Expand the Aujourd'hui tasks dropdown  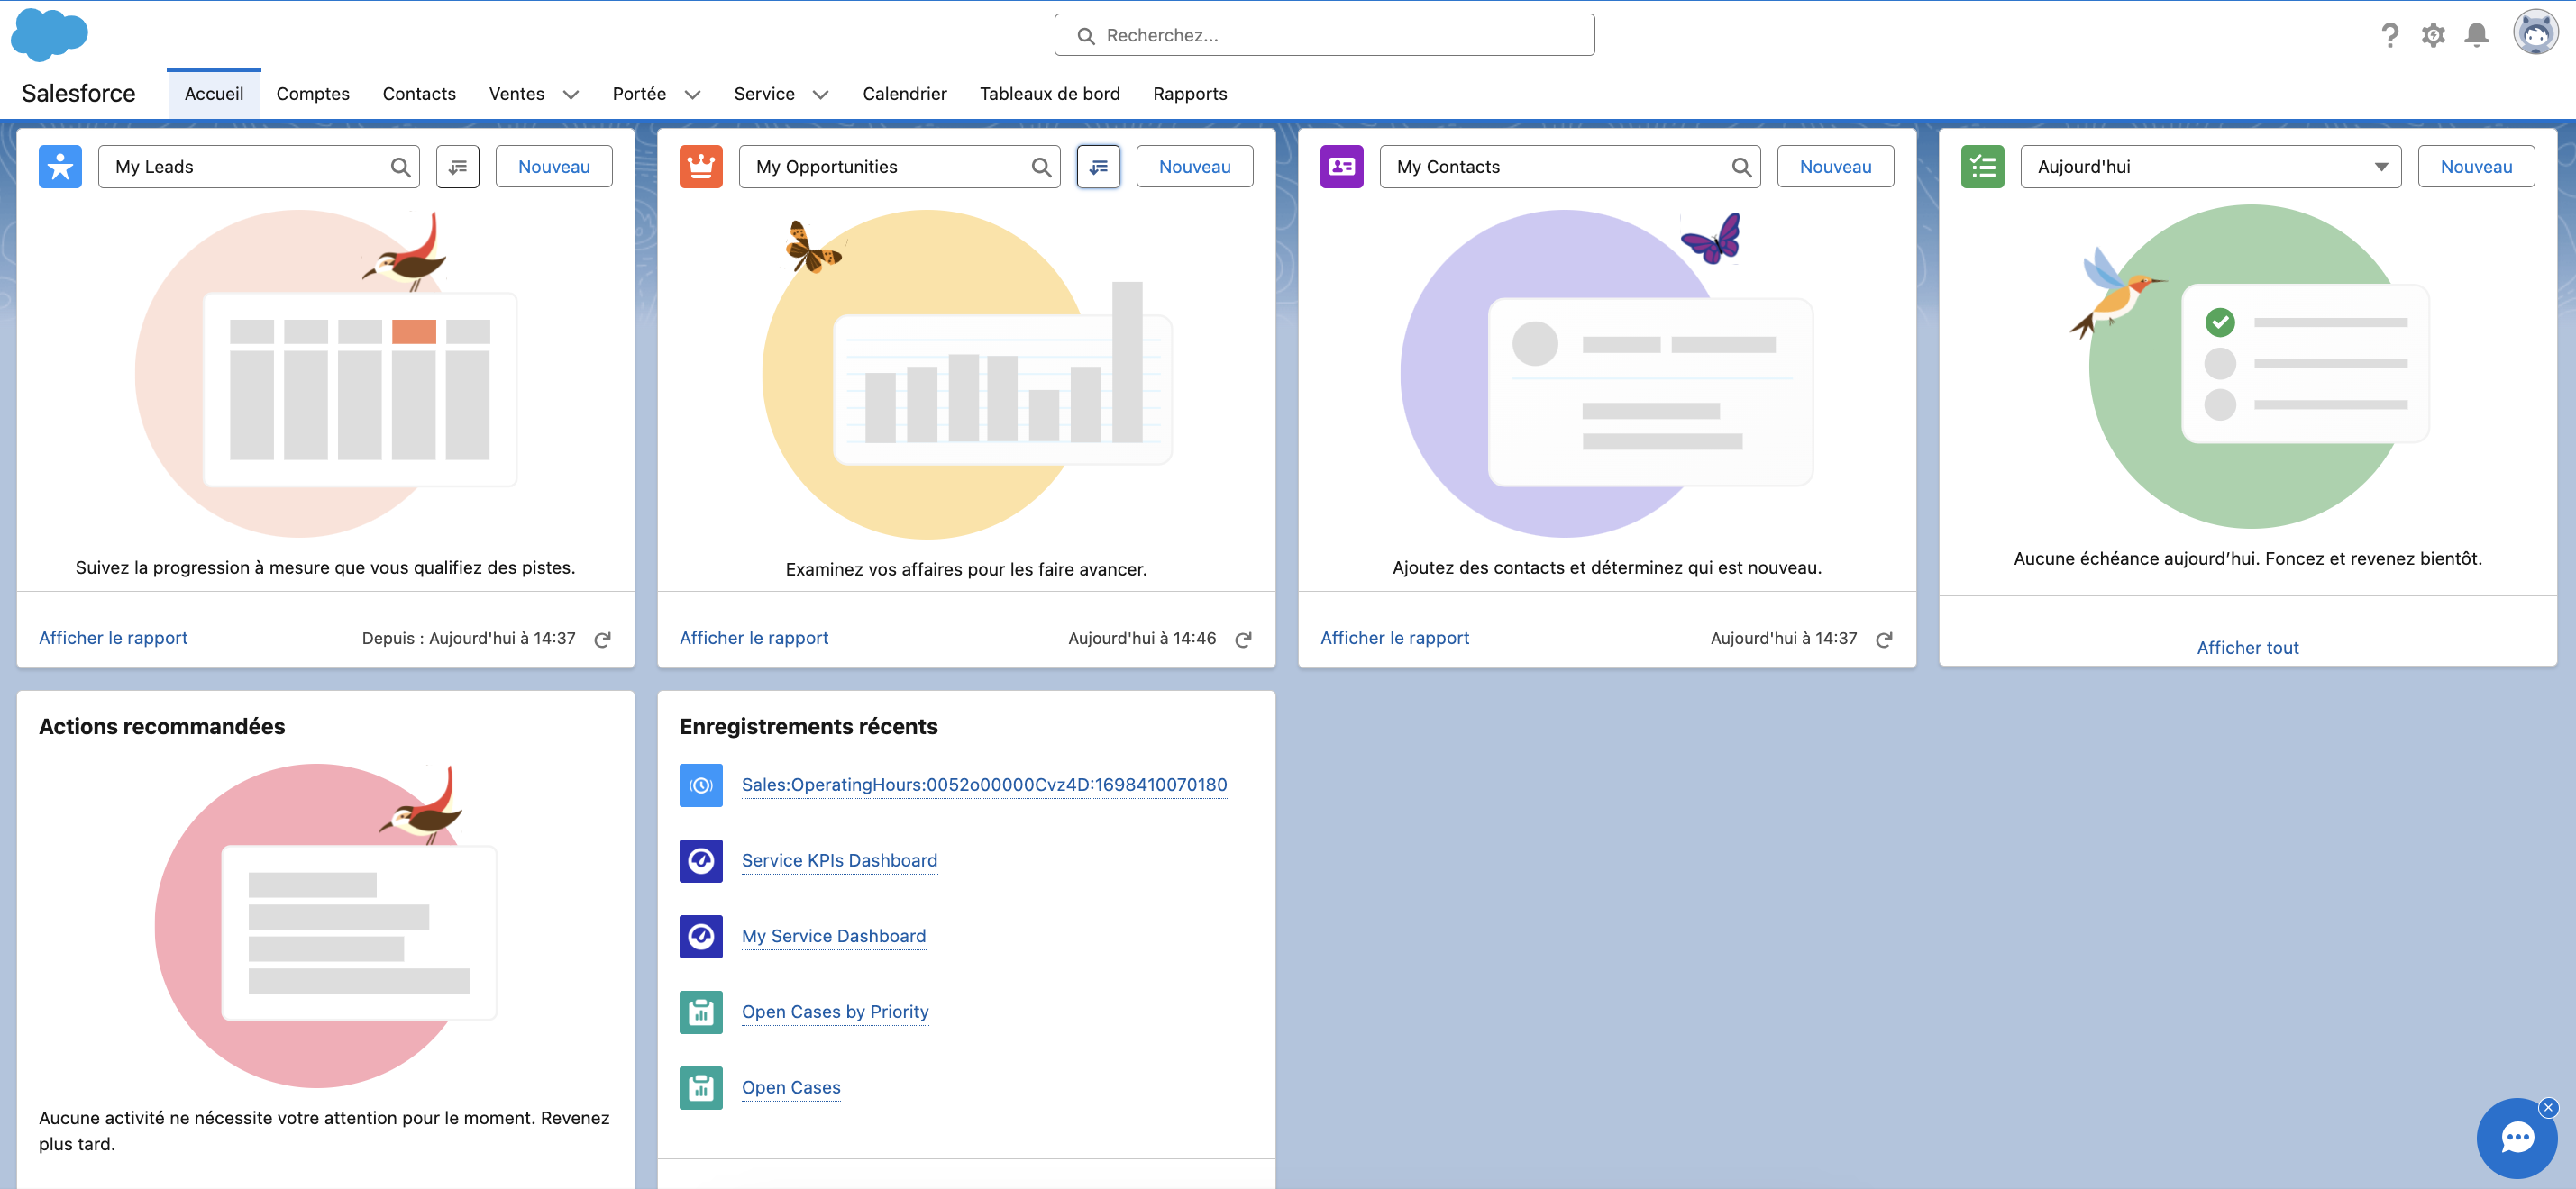click(x=2380, y=166)
